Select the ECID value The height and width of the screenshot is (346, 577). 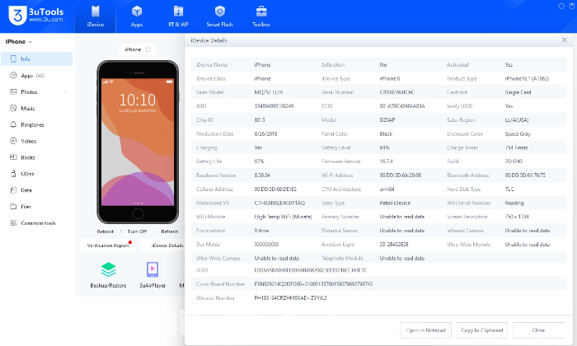click(402, 106)
